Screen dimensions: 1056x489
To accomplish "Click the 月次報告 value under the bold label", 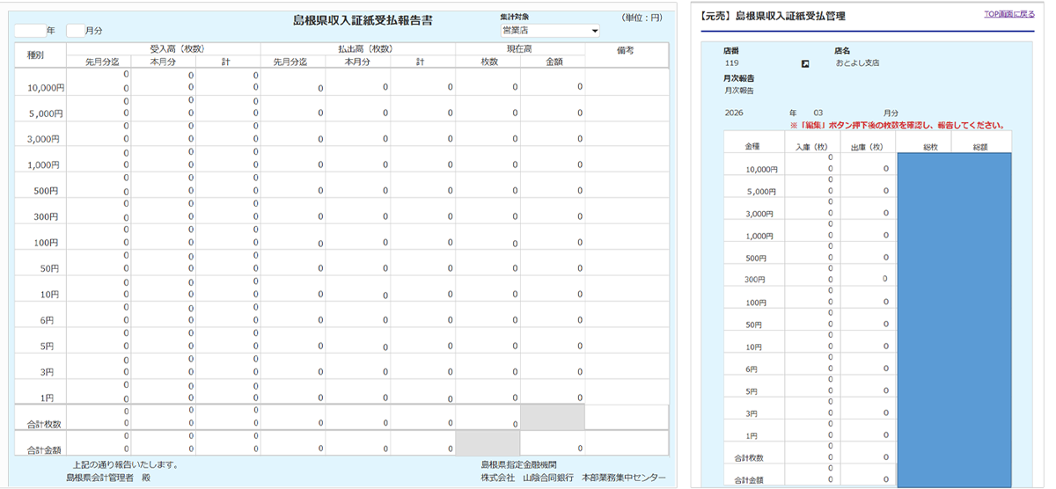I will pyautogui.click(x=739, y=91).
